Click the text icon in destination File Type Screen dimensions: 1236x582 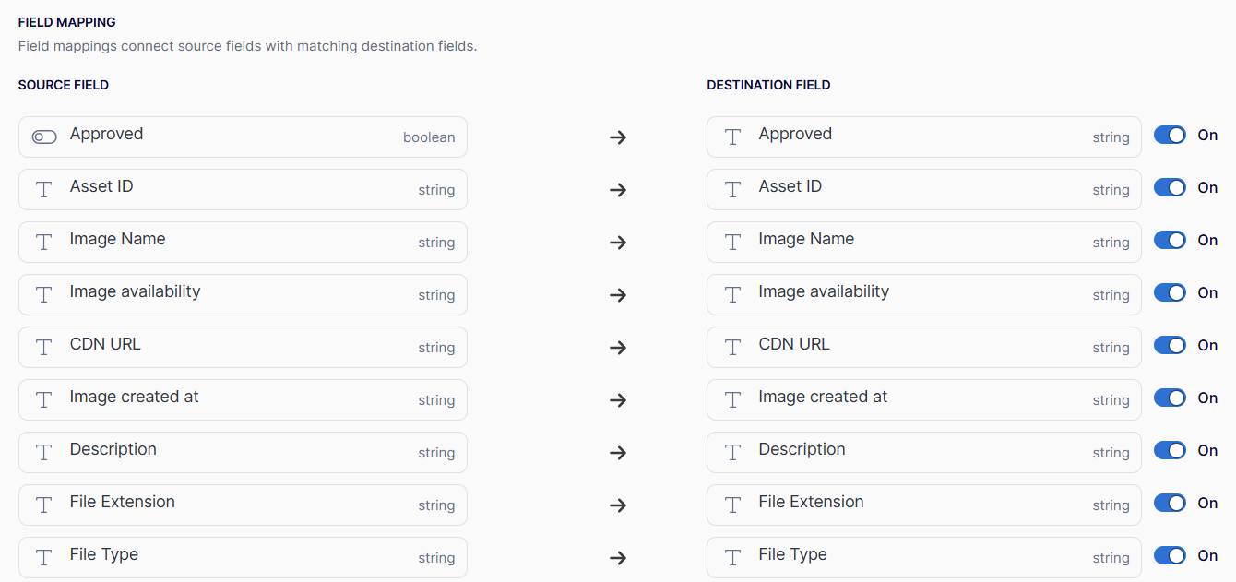pos(732,557)
